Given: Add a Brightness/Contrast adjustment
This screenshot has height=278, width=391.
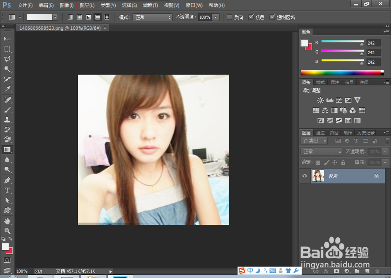Looking at the screenshot, I should pyautogui.click(x=320, y=100).
